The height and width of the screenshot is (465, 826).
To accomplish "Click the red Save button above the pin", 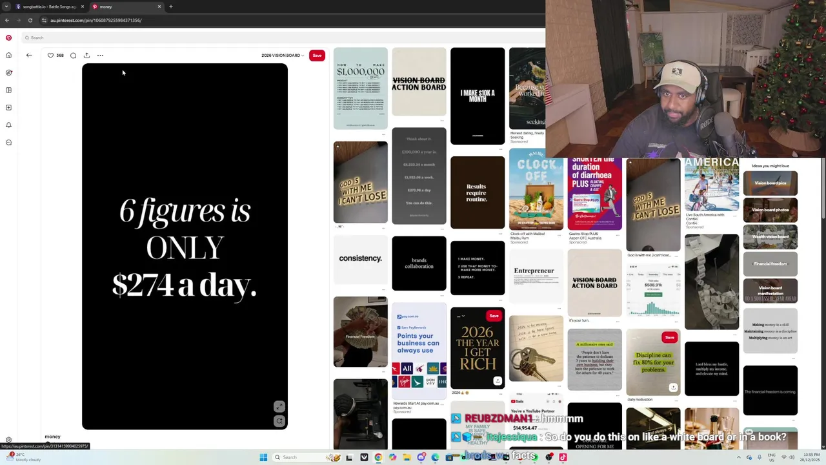I will (317, 56).
